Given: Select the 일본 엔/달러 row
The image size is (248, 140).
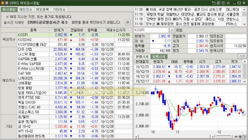Looking at the screenshot, I should [x=75, y=122].
